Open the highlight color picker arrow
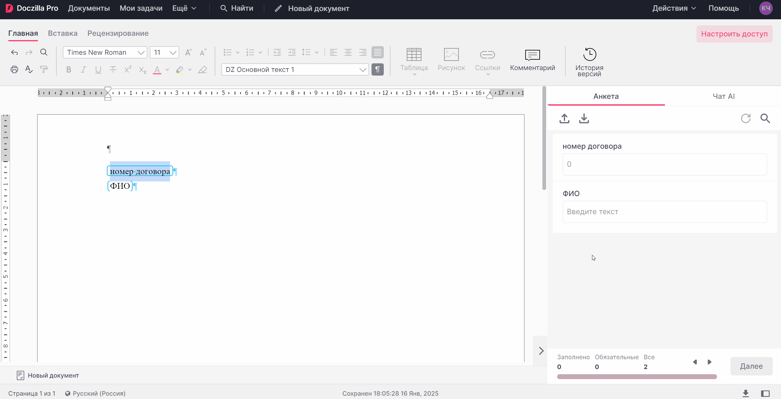Screen dimensions: 781x399 coord(190,70)
